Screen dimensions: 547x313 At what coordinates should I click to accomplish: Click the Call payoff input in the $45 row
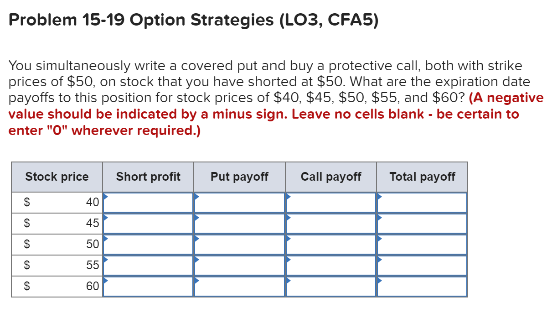click(330, 223)
